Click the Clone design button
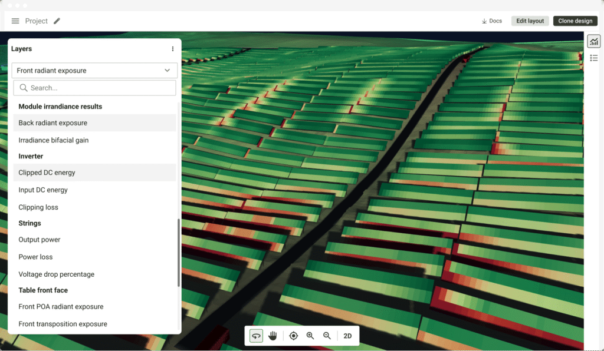 575,21
